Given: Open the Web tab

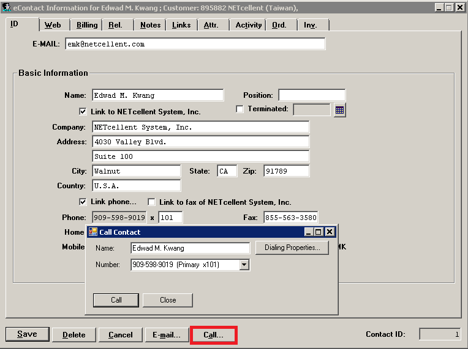Looking at the screenshot, I should tap(55, 25).
